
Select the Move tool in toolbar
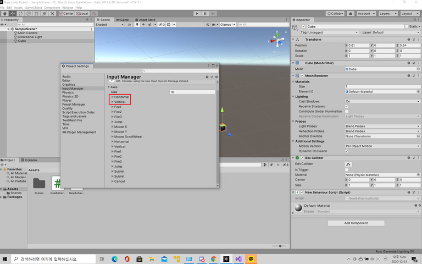point(13,13)
